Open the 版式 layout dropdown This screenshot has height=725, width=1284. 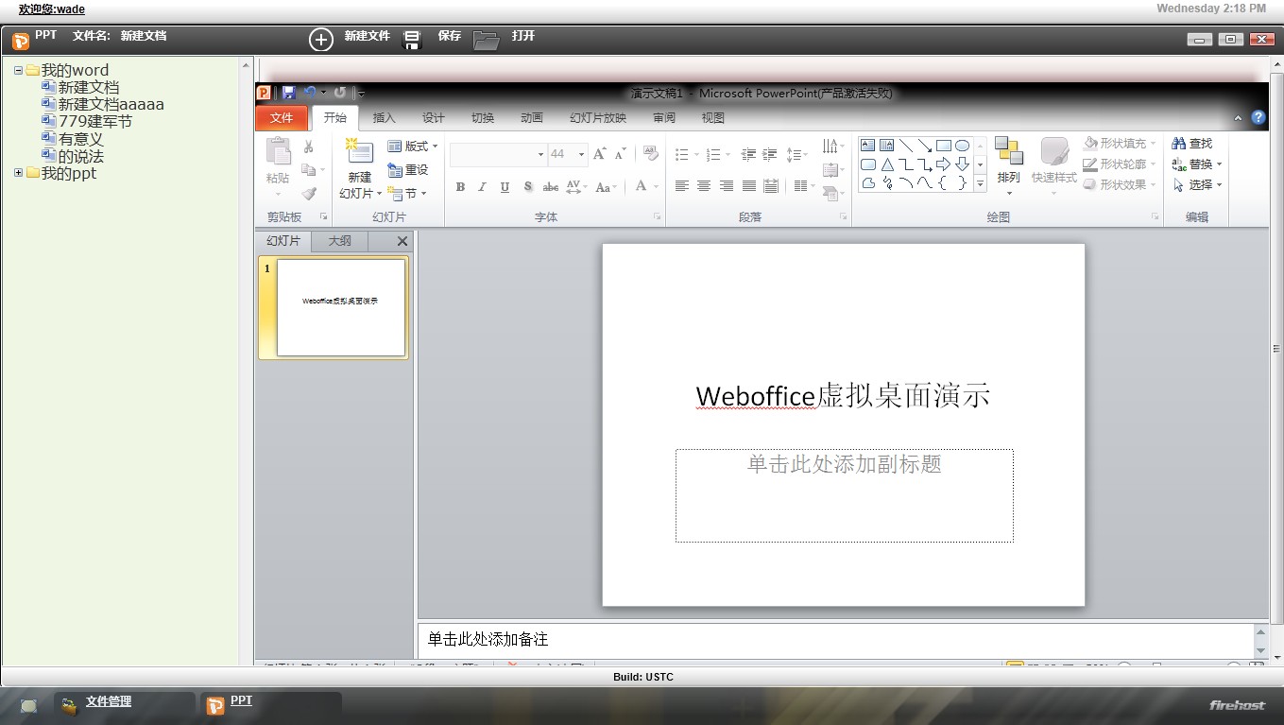point(413,147)
